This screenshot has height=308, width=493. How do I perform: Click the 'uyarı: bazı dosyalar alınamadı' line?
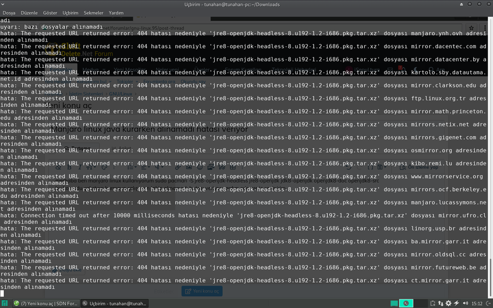point(51,27)
